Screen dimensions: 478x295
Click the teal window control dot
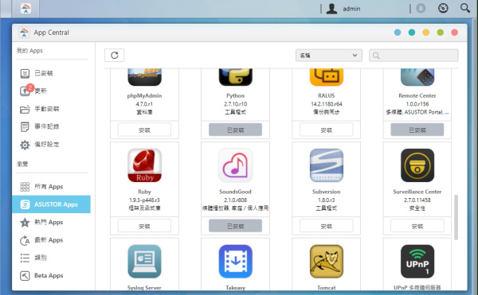tap(412, 33)
